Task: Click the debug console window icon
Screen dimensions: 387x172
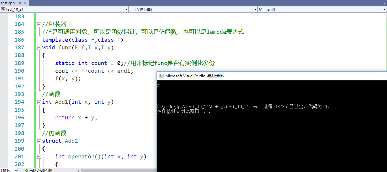Action: pos(161,76)
